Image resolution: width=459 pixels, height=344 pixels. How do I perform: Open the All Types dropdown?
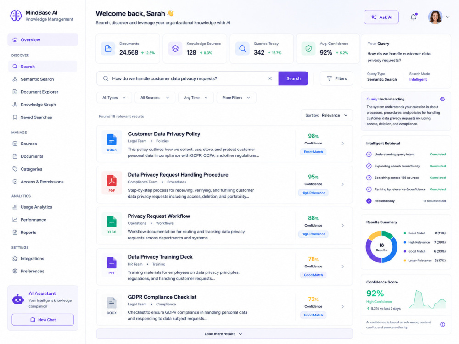pyautogui.click(x=114, y=98)
